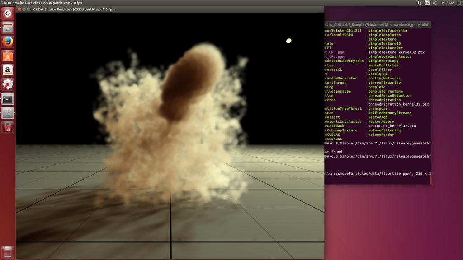This screenshot has width=463, height=260.
Task: Click 'eAtomicIntrinsics' in terminal left column
Action: tap(343, 122)
